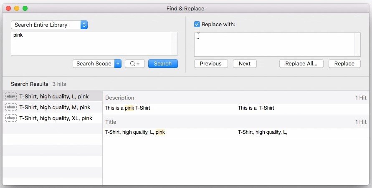Click the ebay icon beside the L, pink listing
This screenshot has height=188, width=372.
click(11, 96)
